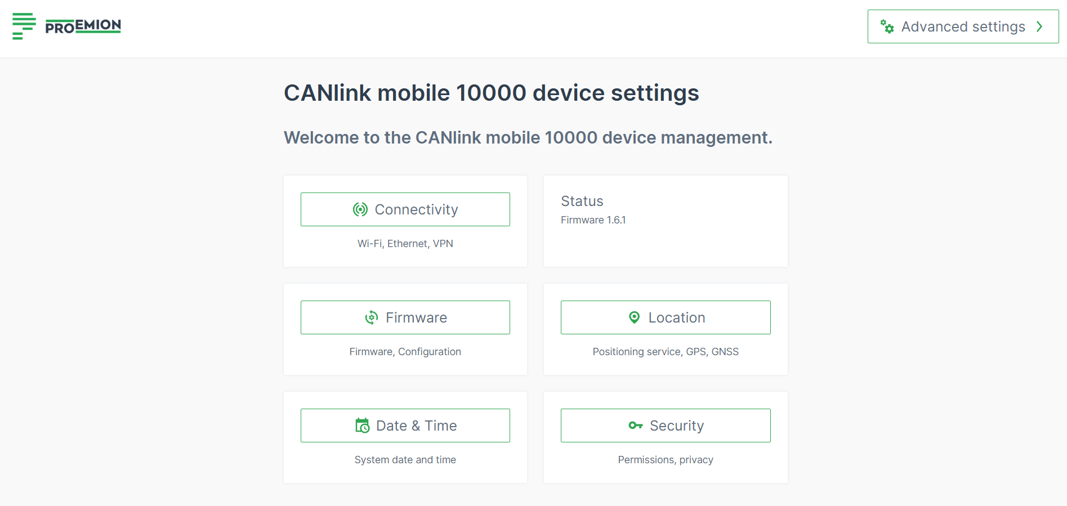Image resolution: width=1067 pixels, height=506 pixels.
Task: Open the Date & Time settings
Action: 405,425
